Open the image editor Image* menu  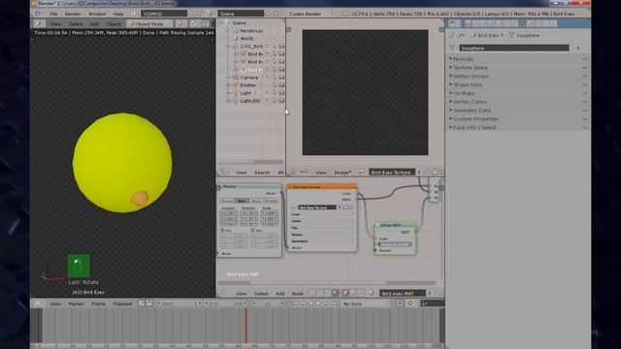(x=343, y=173)
